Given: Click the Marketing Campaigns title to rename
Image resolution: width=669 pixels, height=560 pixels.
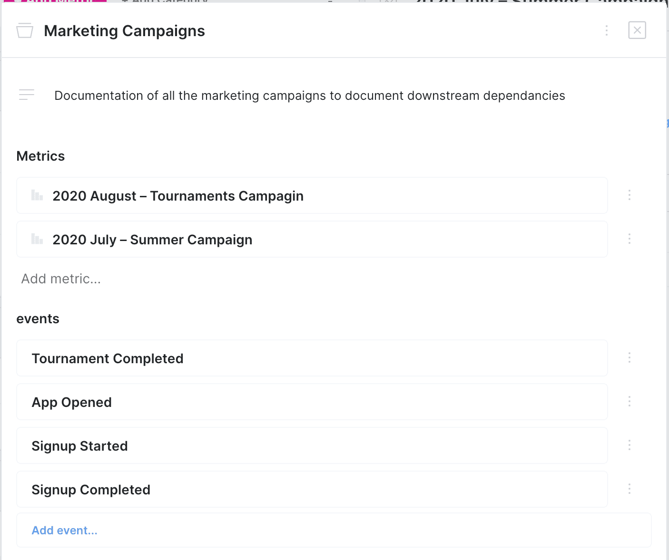Looking at the screenshot, I should 124,31.
